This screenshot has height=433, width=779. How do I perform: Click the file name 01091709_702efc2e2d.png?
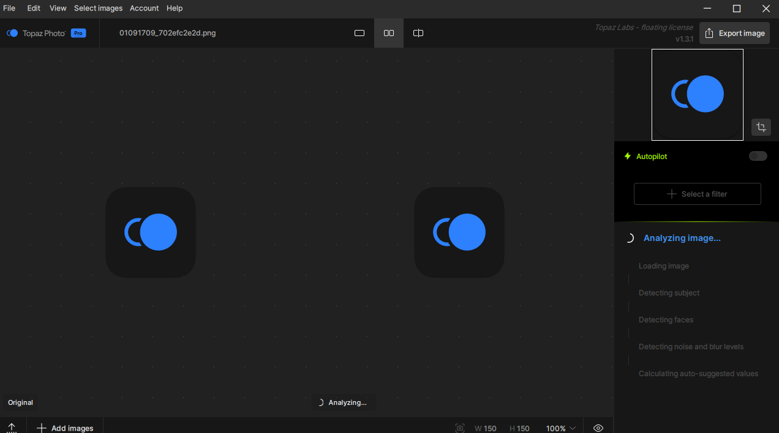point(167,33)
